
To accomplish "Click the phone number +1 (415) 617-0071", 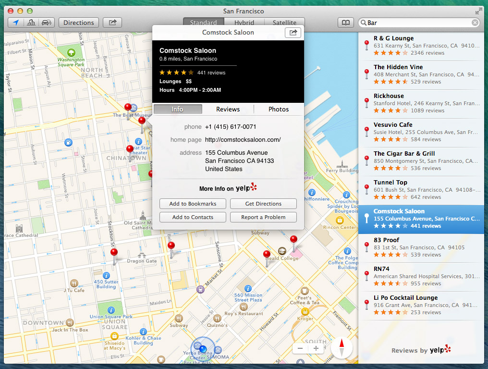I will click(231, 127).
